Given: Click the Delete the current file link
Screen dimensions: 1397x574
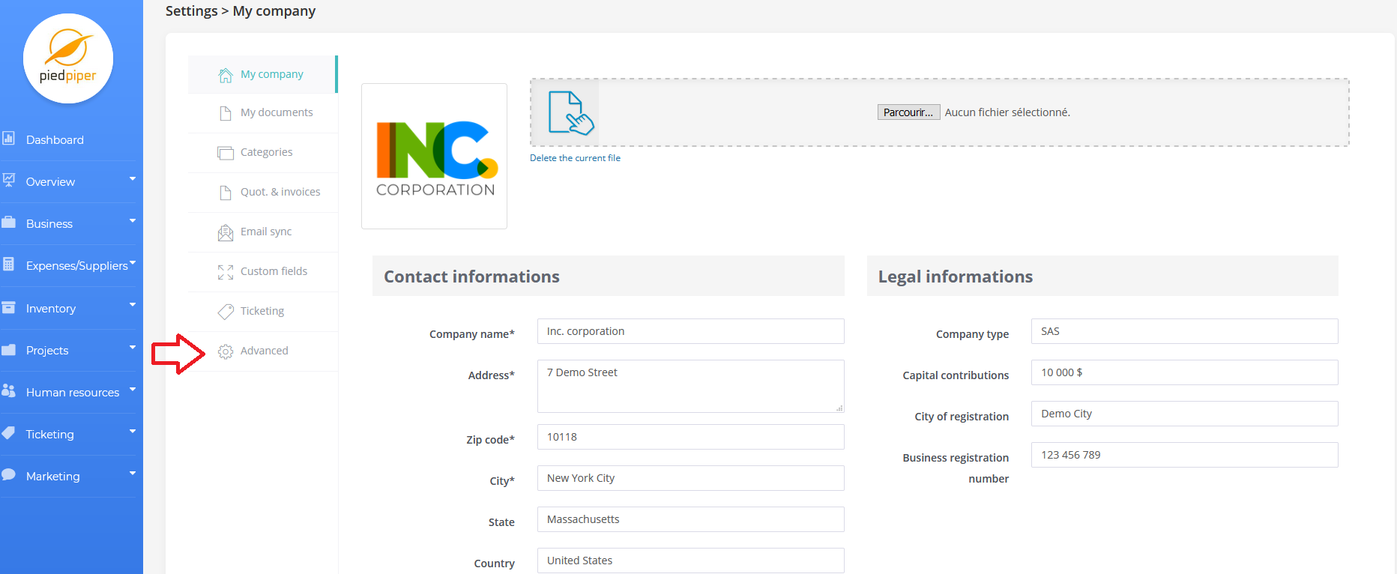Looking at the screenshot, I should 575,158.
